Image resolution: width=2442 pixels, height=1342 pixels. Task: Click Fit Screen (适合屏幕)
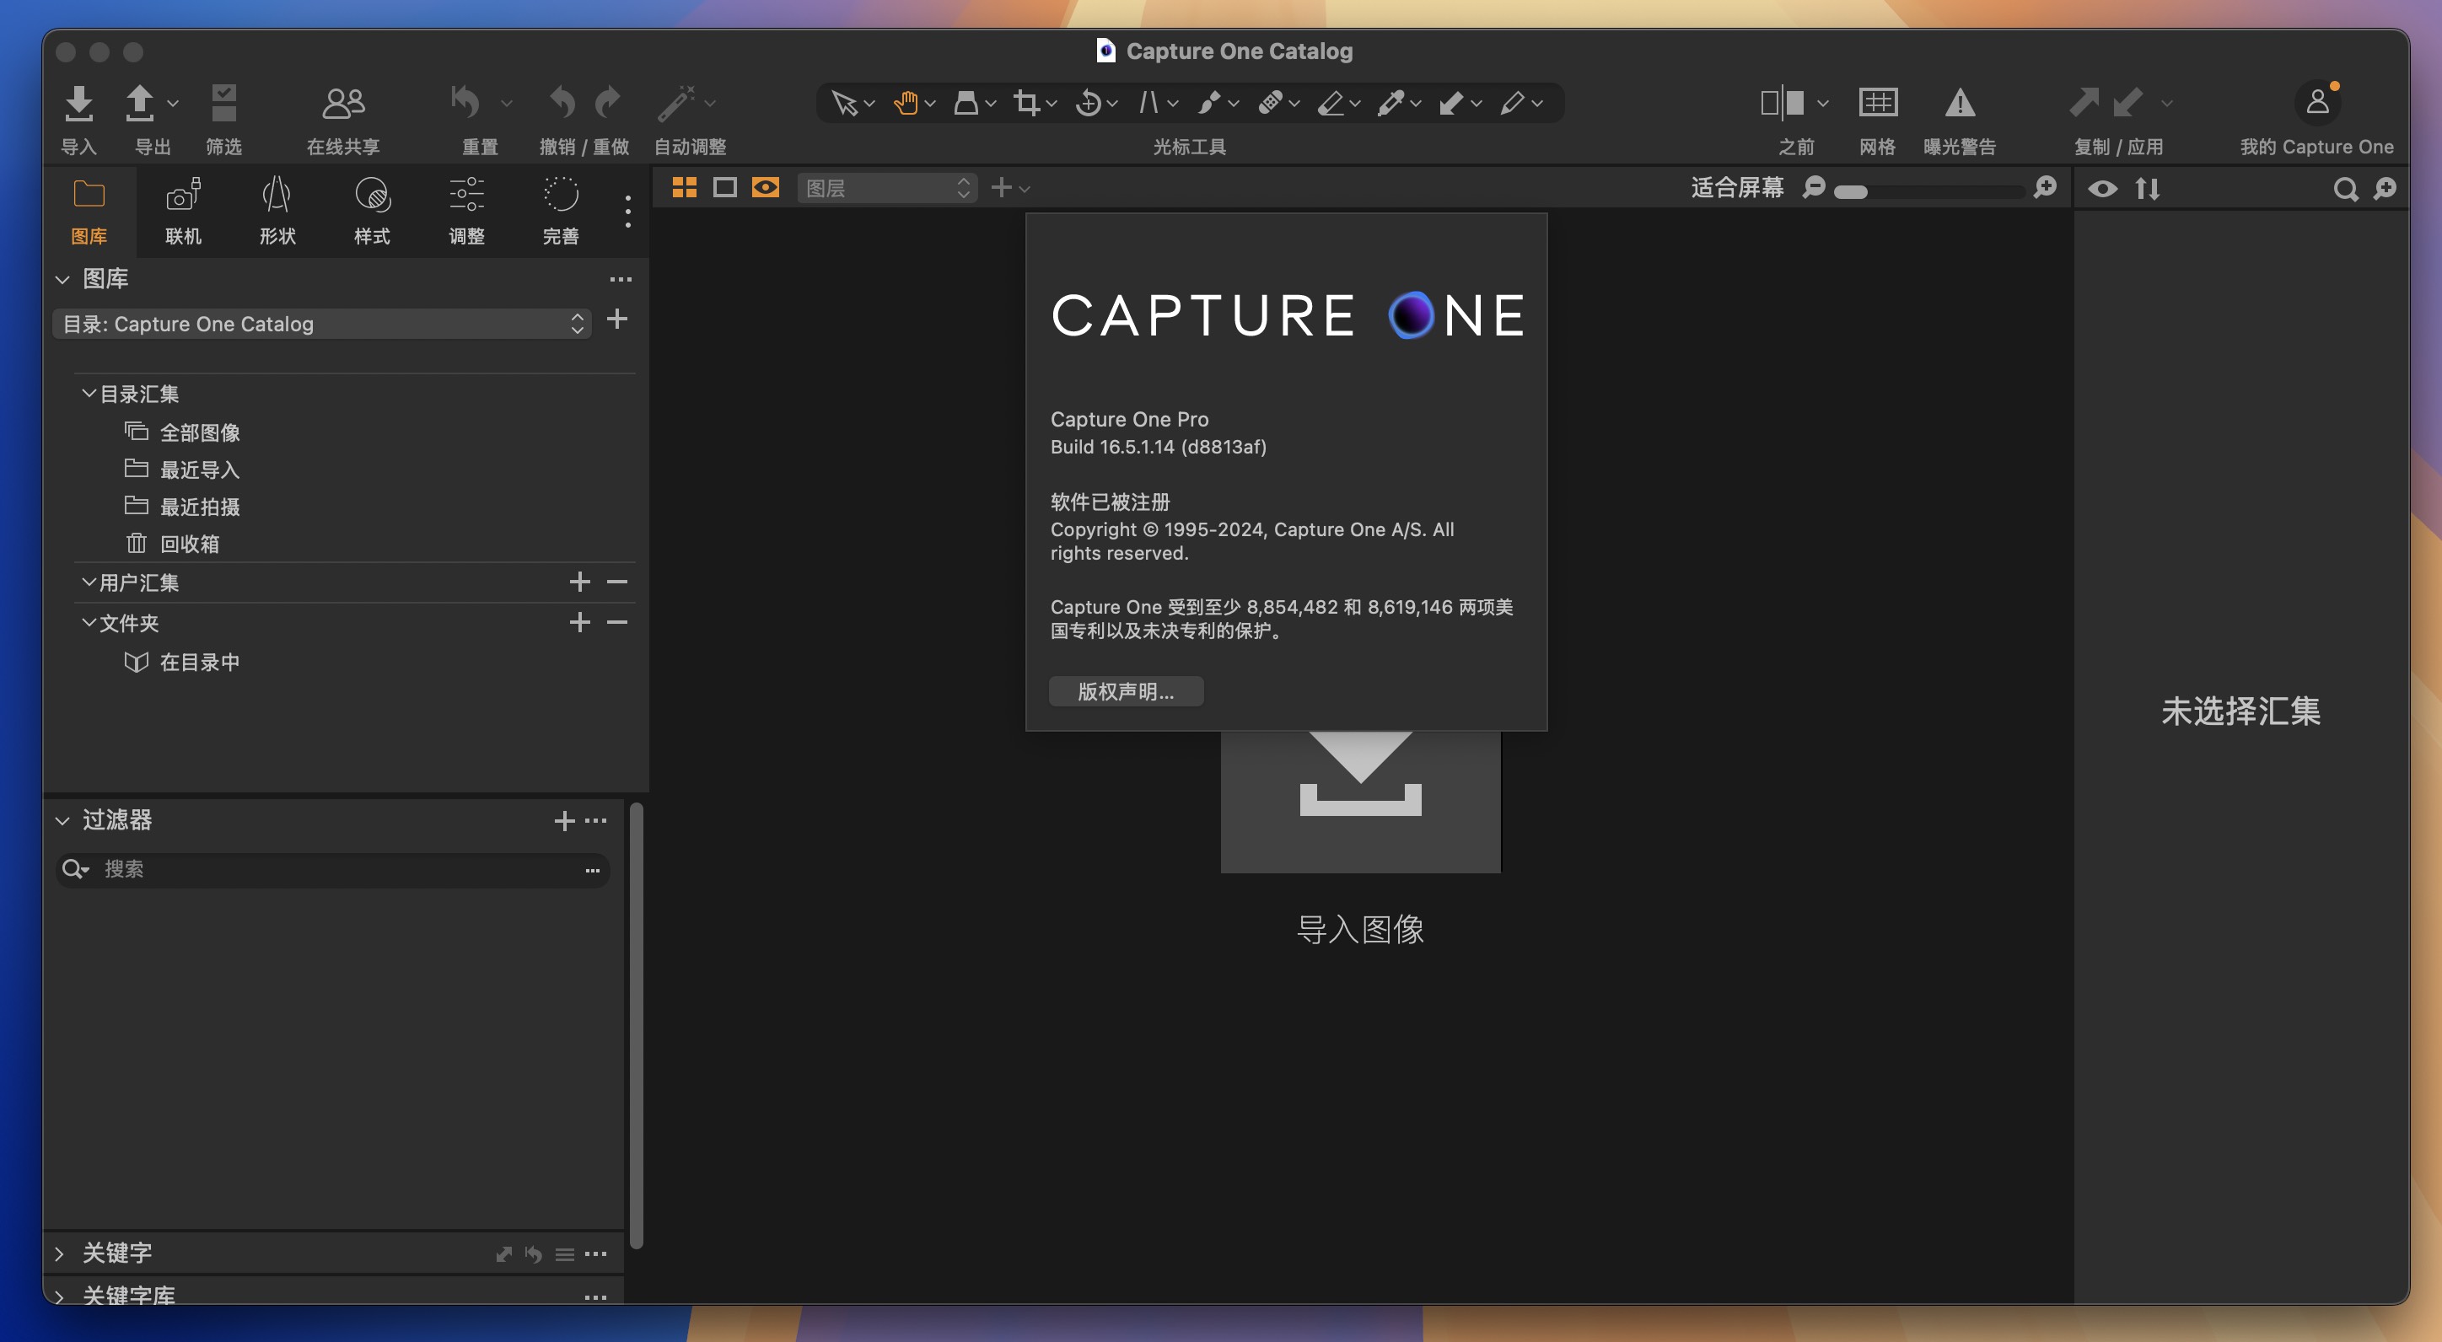pos(1737,188)
